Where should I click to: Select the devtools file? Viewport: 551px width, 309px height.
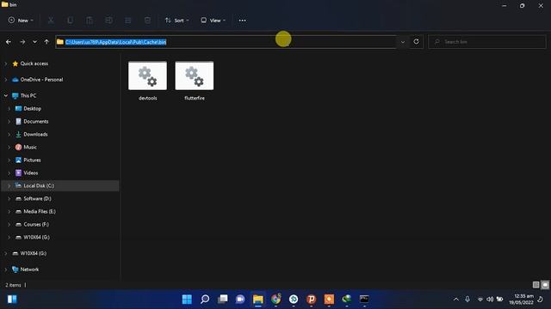pos(147,82)
